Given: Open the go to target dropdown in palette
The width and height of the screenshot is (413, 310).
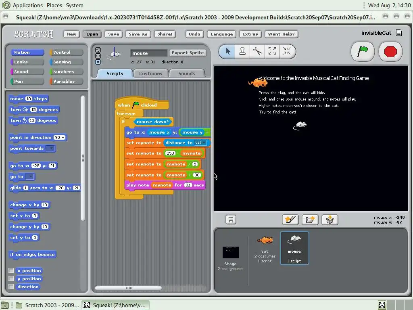Looking at the screenshot, I should [x=30, y=177].
